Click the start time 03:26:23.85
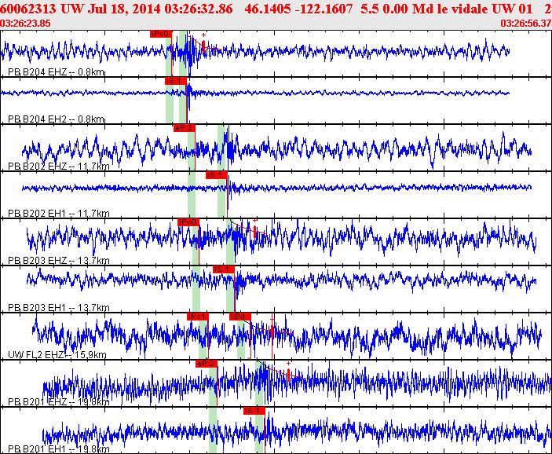 point(26,23)
